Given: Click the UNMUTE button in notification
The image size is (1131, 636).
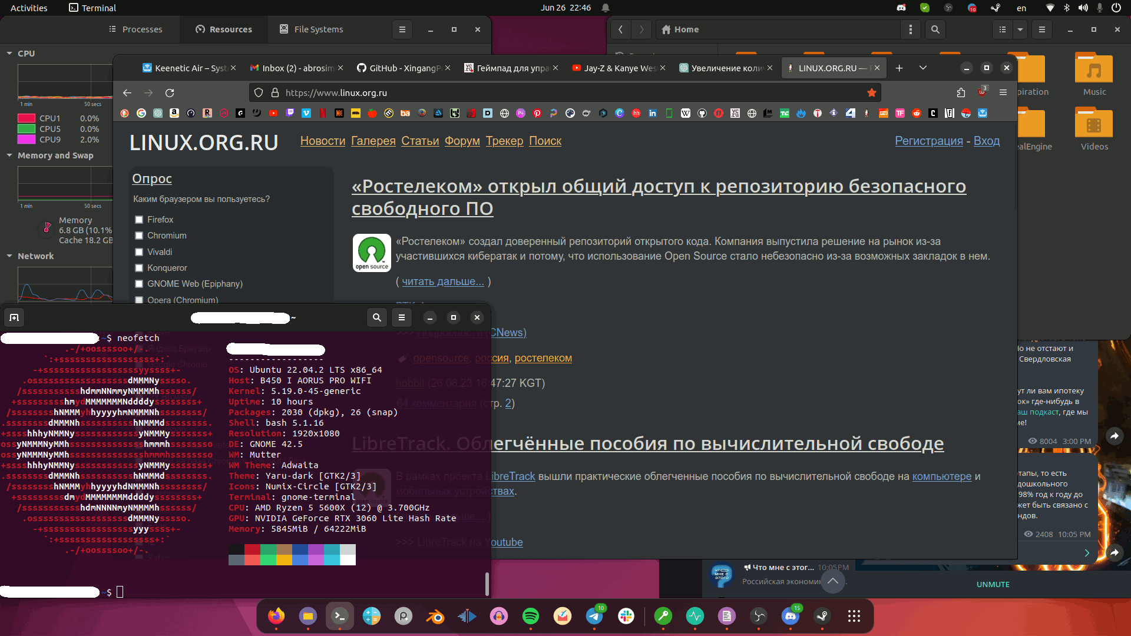Looking at the screenshot, I should (991, 583).
